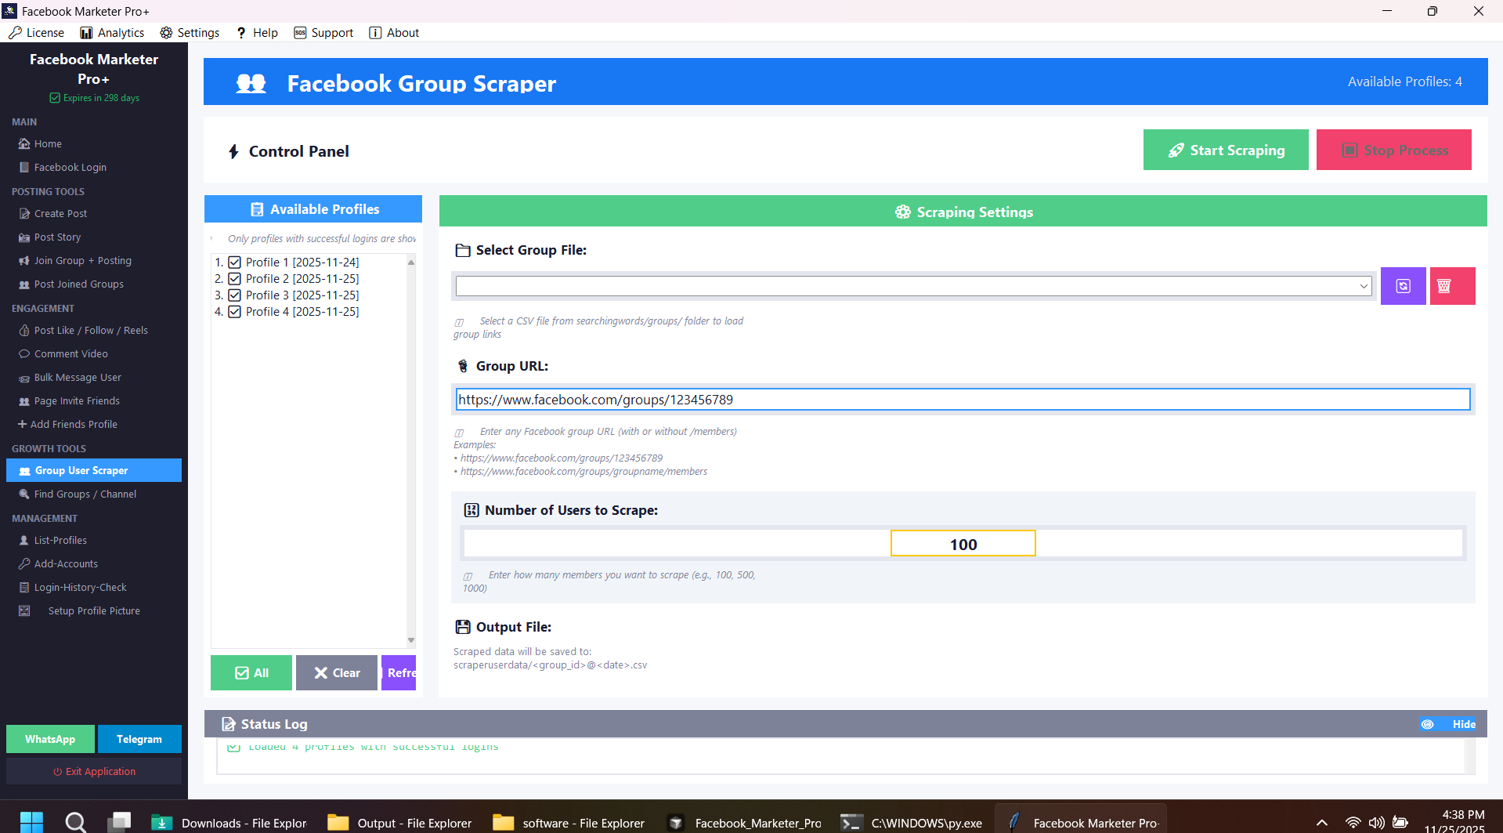
Task: Click the Exit Application button
Action: tap(93, 771)
